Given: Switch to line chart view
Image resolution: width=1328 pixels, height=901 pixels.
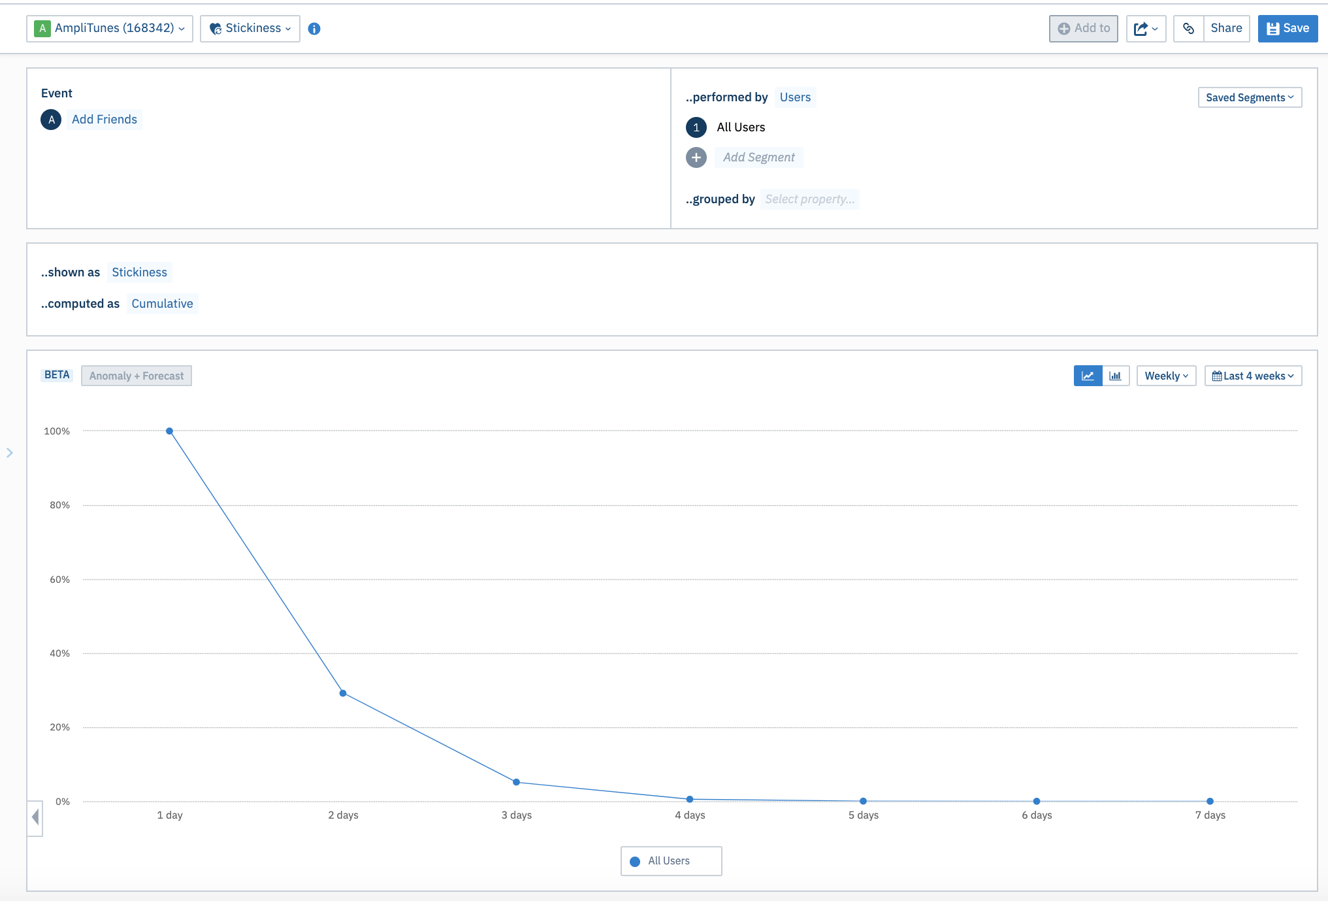Looking at the screenshot, I should 1088,376.
